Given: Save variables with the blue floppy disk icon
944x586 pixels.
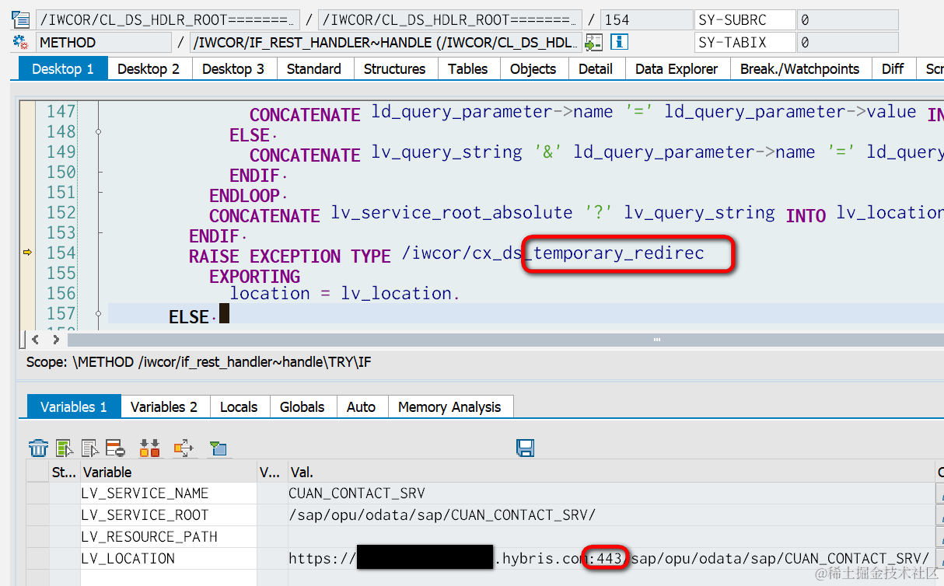Looking at the screenshot, I should pyautogui.click(x=525, y=448).
